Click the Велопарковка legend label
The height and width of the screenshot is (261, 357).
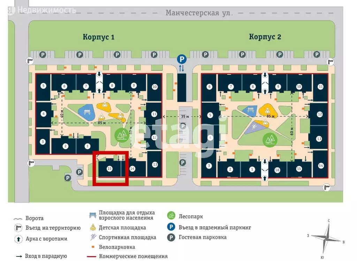pyautogui.click(x=117, y=247)
